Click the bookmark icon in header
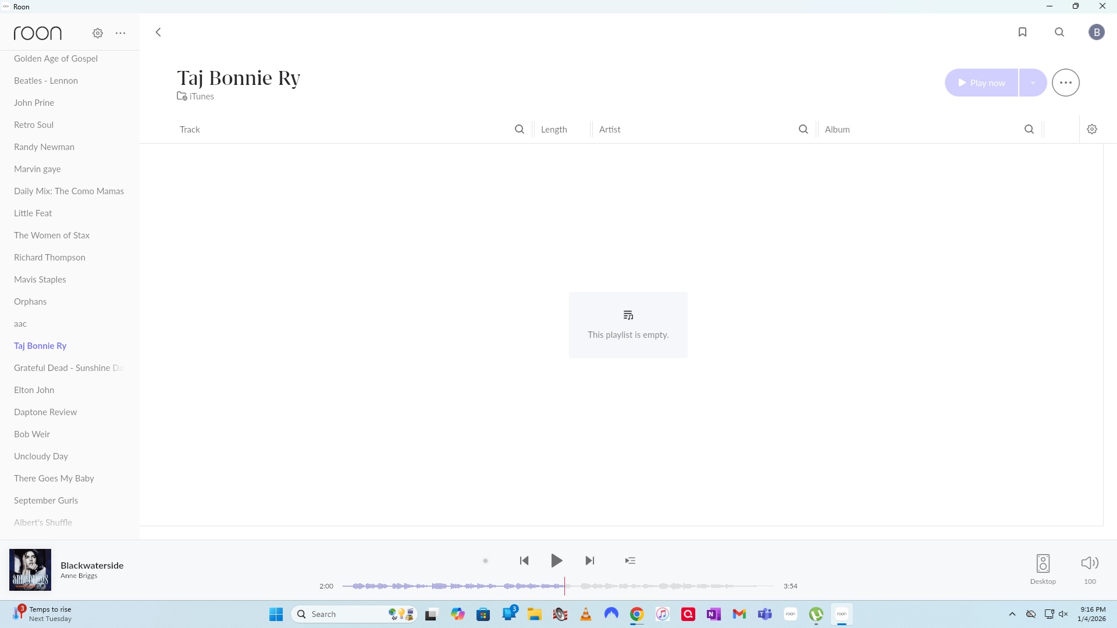This screenshot has width=1117, height=628. point(1022,32)
